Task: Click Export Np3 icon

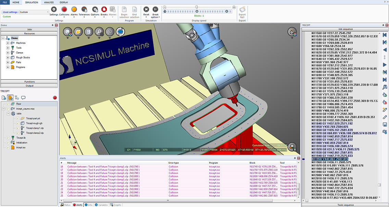Action: coord(242,10)
